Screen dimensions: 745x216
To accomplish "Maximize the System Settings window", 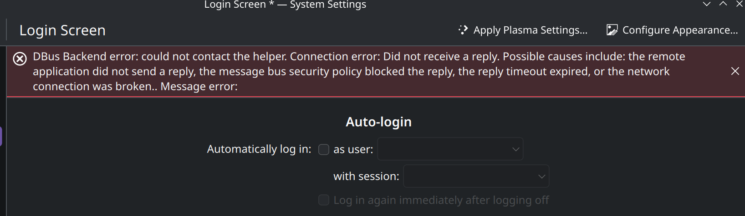I will tap(723, 4).
